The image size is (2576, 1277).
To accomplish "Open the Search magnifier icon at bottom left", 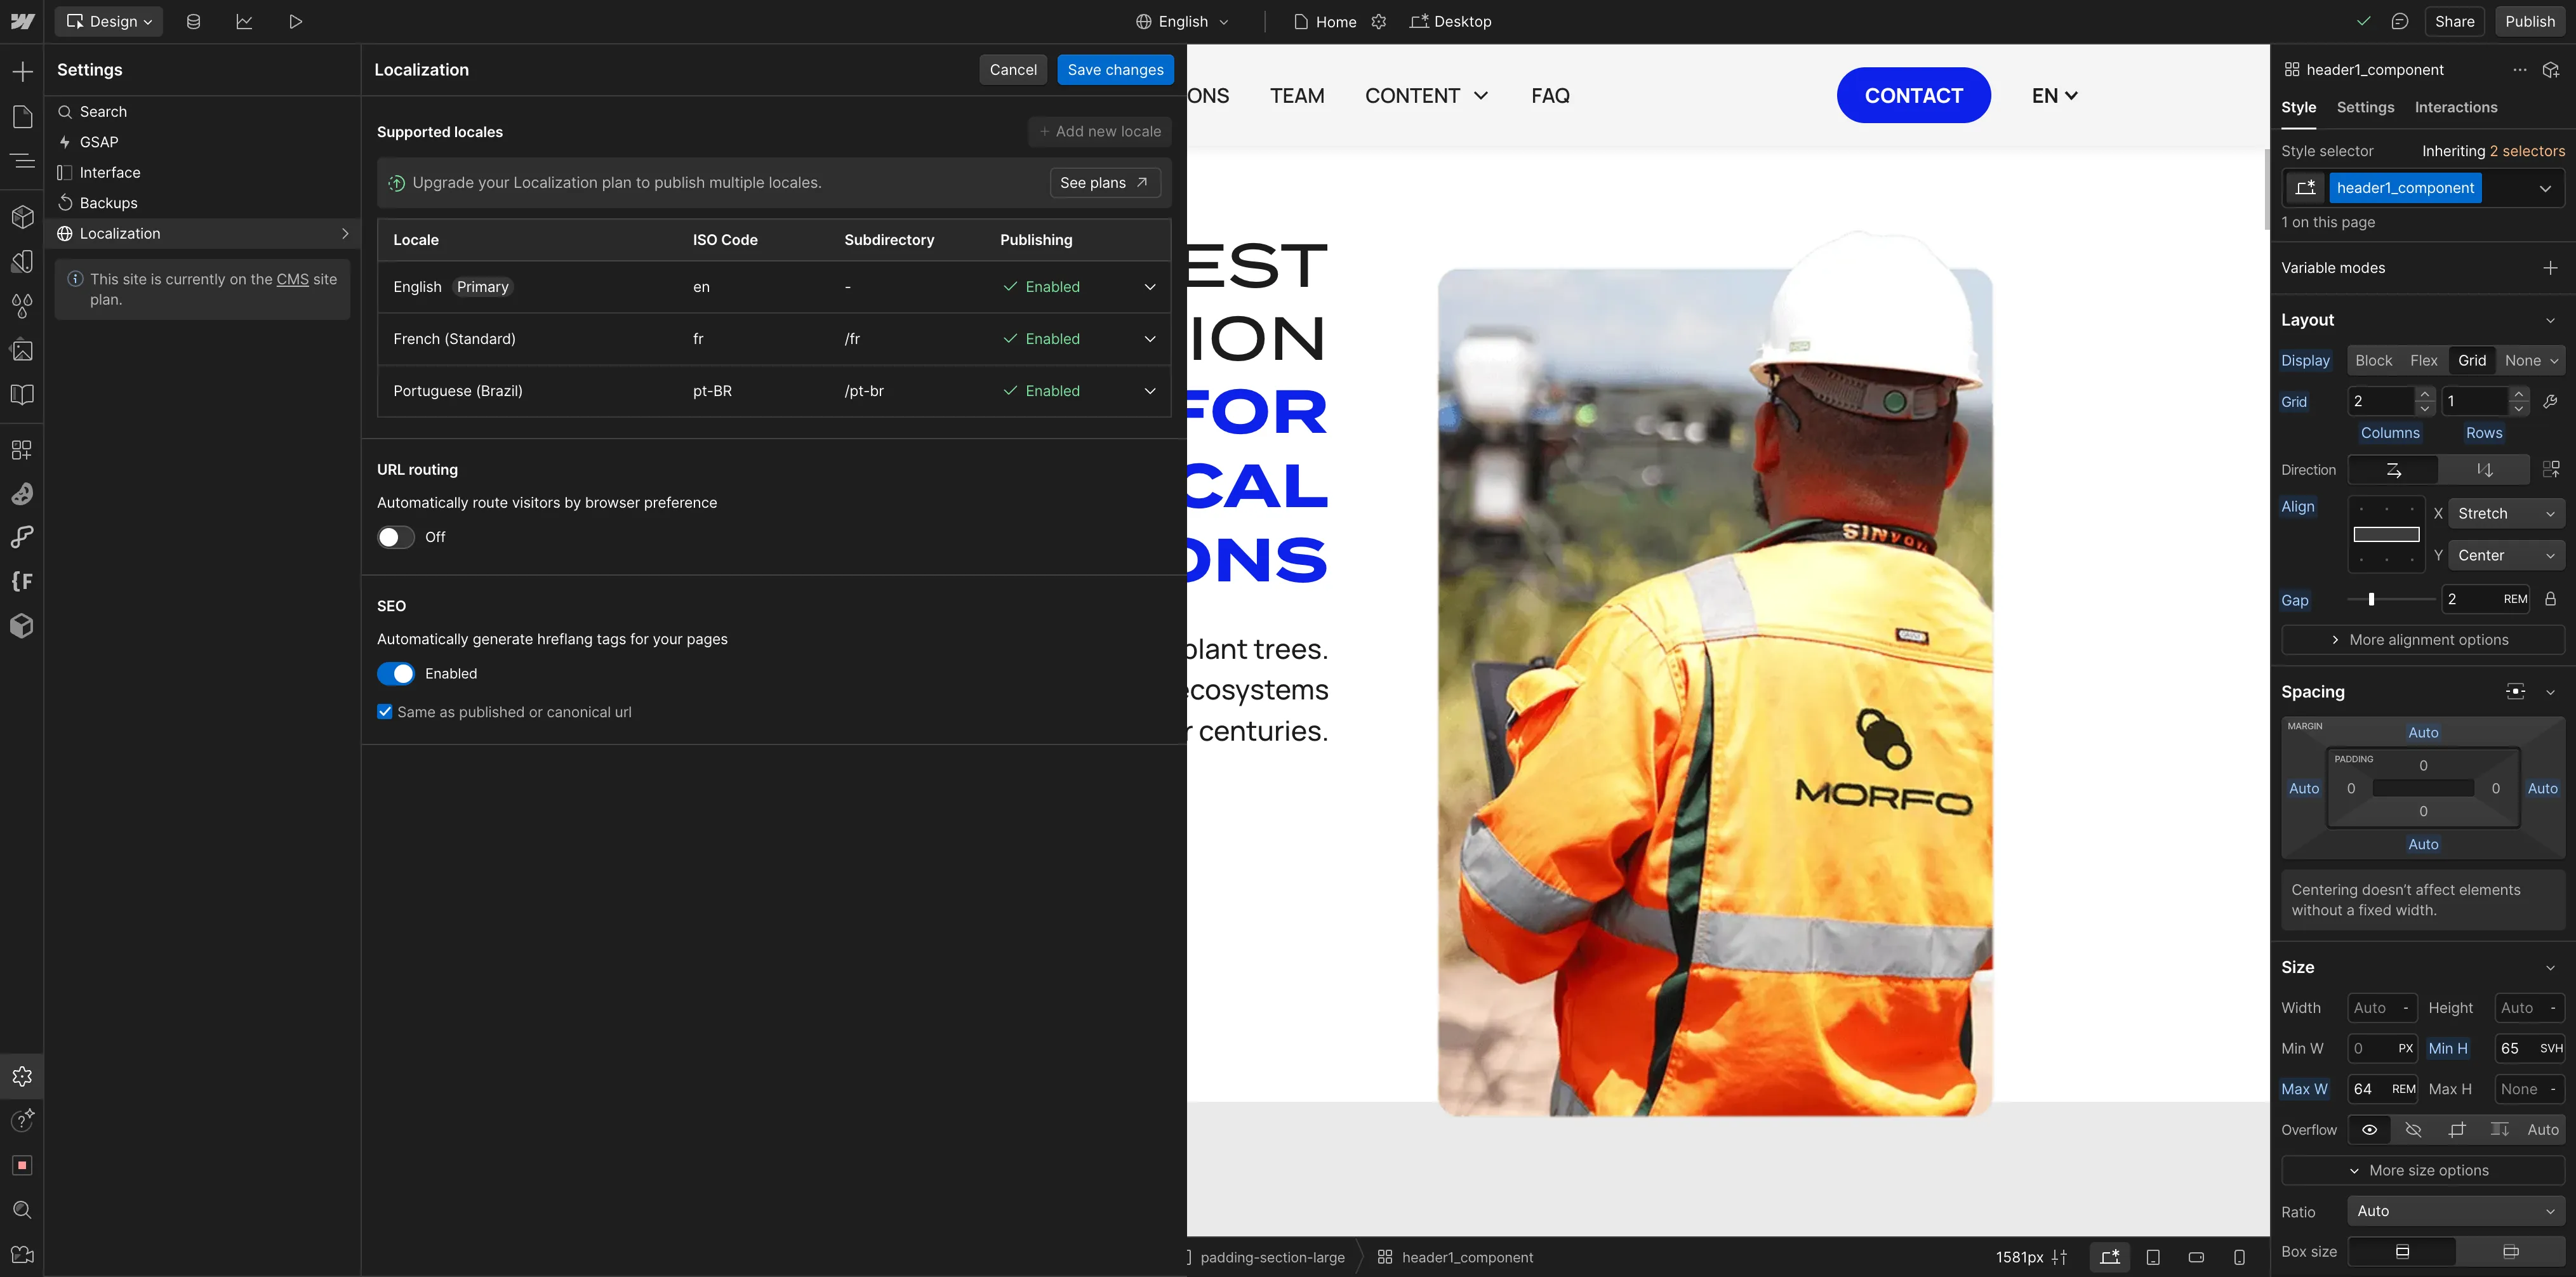I will (22, 1210).
